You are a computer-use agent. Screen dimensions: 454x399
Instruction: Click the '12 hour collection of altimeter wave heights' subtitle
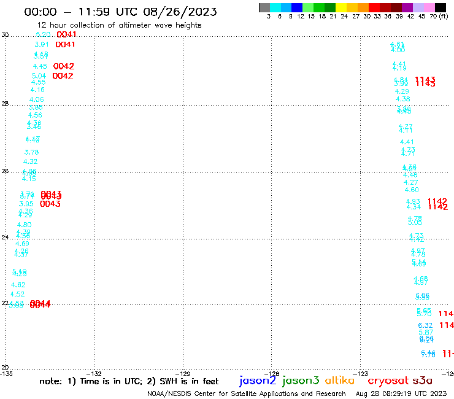click(x=119, y=25)
